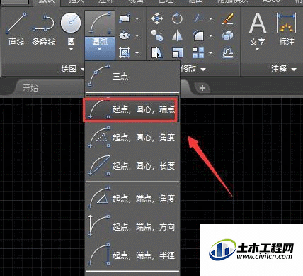
Task: Click the Erase tool icon
Action: (227, 18)
